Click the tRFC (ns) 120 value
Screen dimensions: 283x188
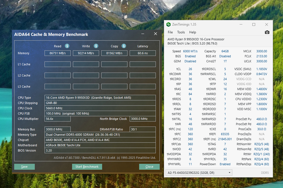pyautogui.click(x=190, y=129)
